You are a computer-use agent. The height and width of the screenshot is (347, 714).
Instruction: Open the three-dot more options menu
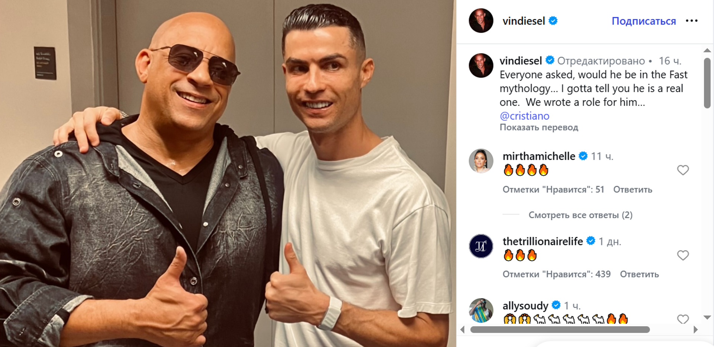point(691,21)
